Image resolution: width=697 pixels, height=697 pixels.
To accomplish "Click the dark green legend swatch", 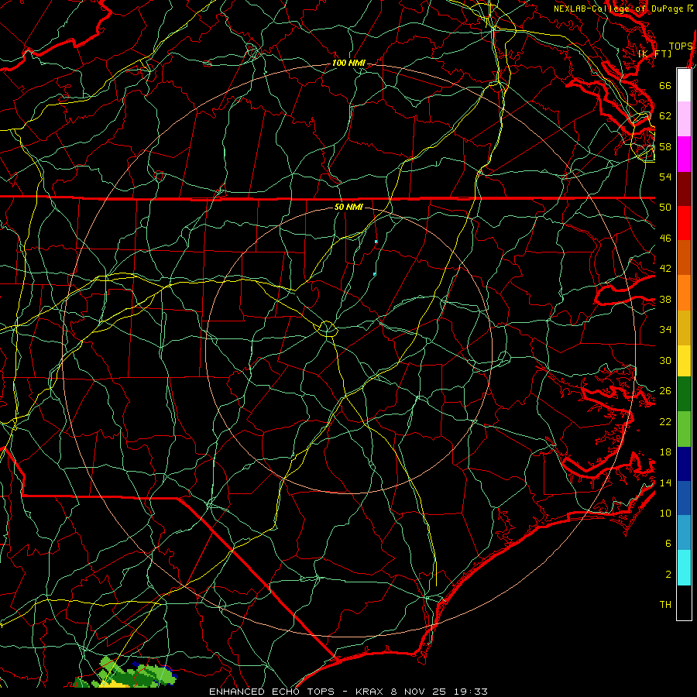I will pyautogui.click(x=684, y=394).
